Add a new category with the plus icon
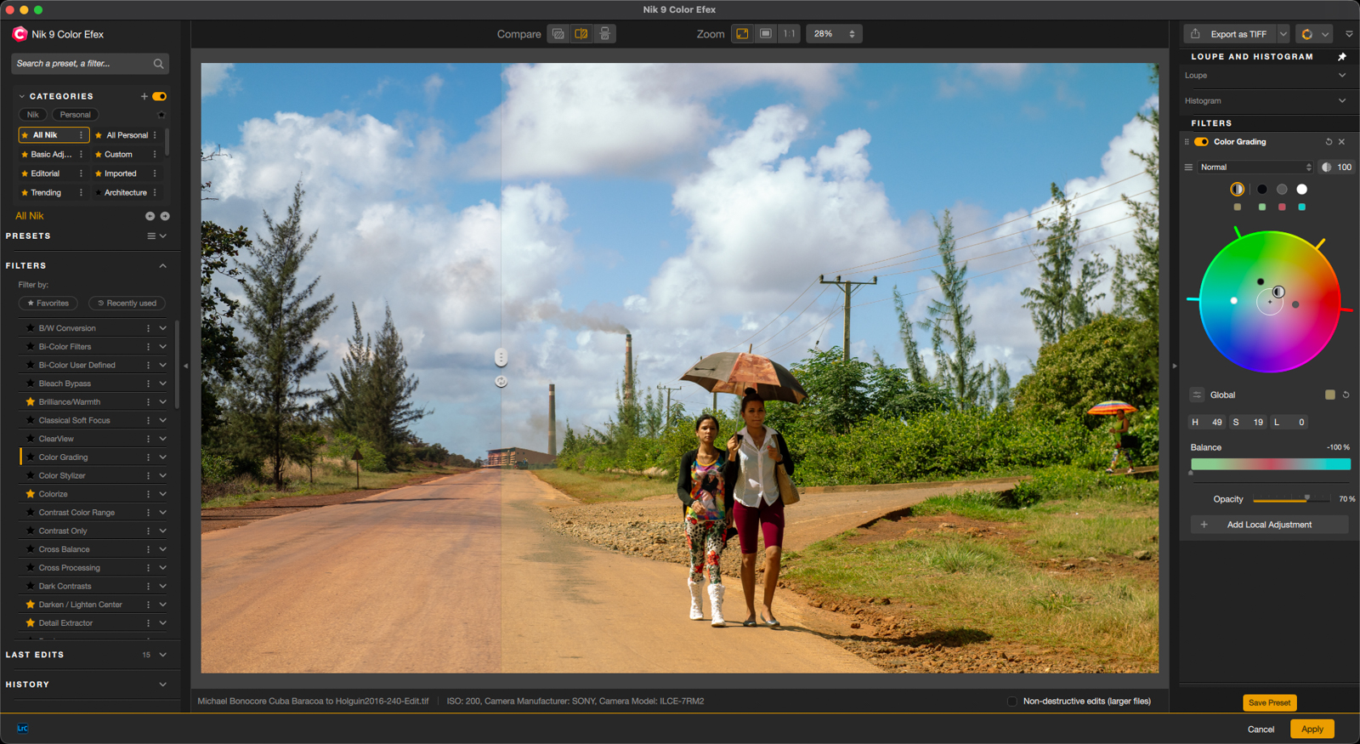1360x744 pixels. (144, 96)
